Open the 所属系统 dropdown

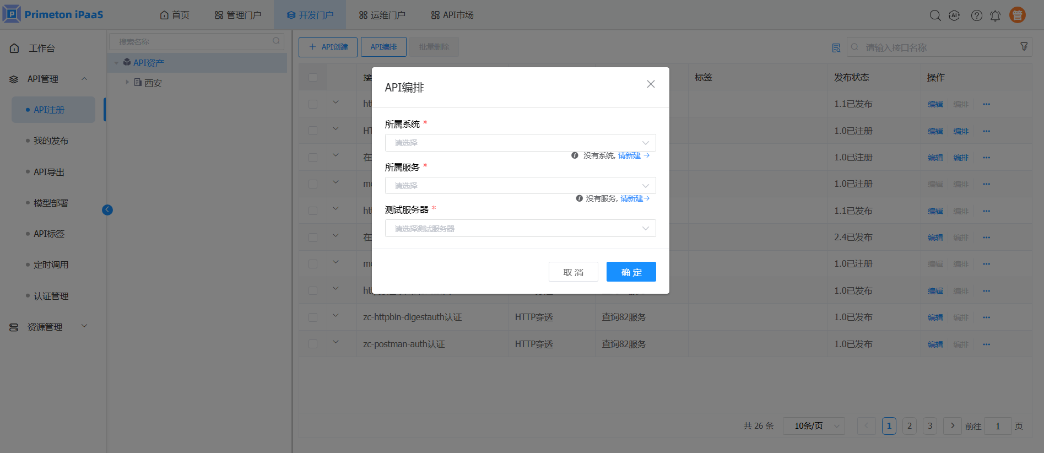520,143
